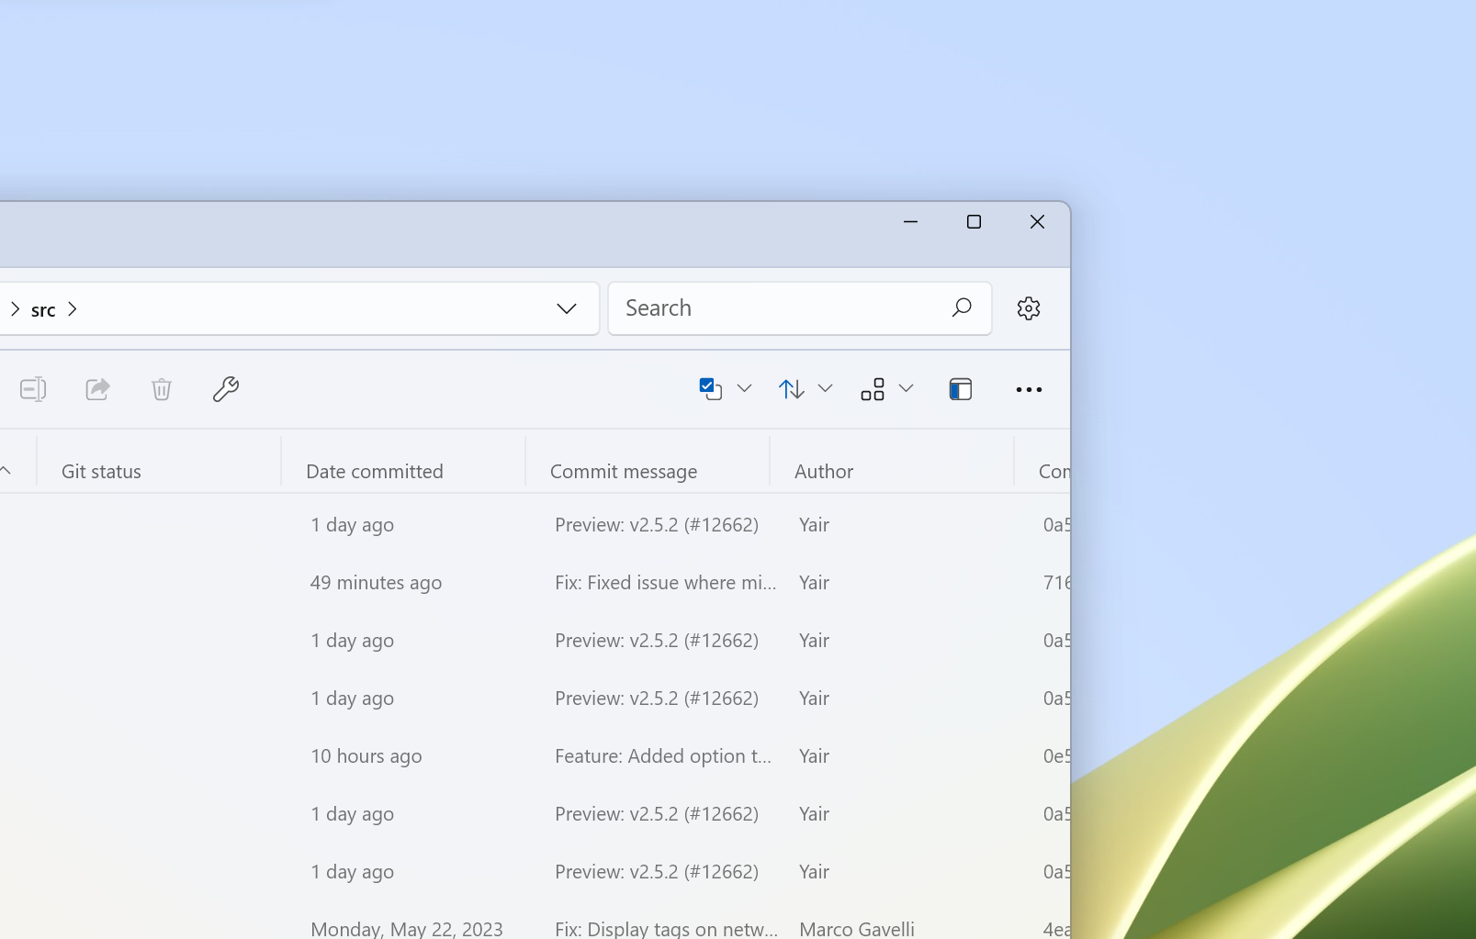Click the layout view icon
The height and width of the screenshot is (939, 1476).
[873, 389]
